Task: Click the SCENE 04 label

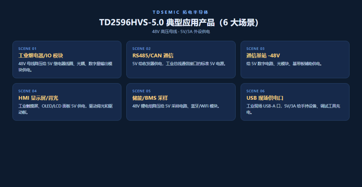Action: click(27, 91)
